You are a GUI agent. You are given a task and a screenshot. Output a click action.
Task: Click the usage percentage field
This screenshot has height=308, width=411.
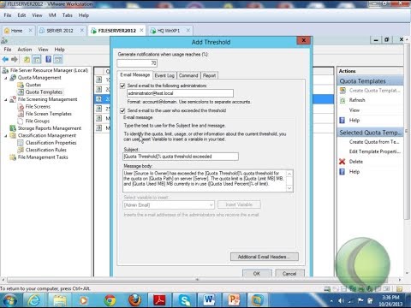pyautogui.click(x=137, y=63)
